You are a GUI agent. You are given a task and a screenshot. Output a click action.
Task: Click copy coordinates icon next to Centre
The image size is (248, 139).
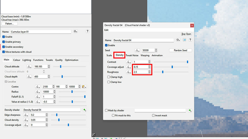pos(84,87)
